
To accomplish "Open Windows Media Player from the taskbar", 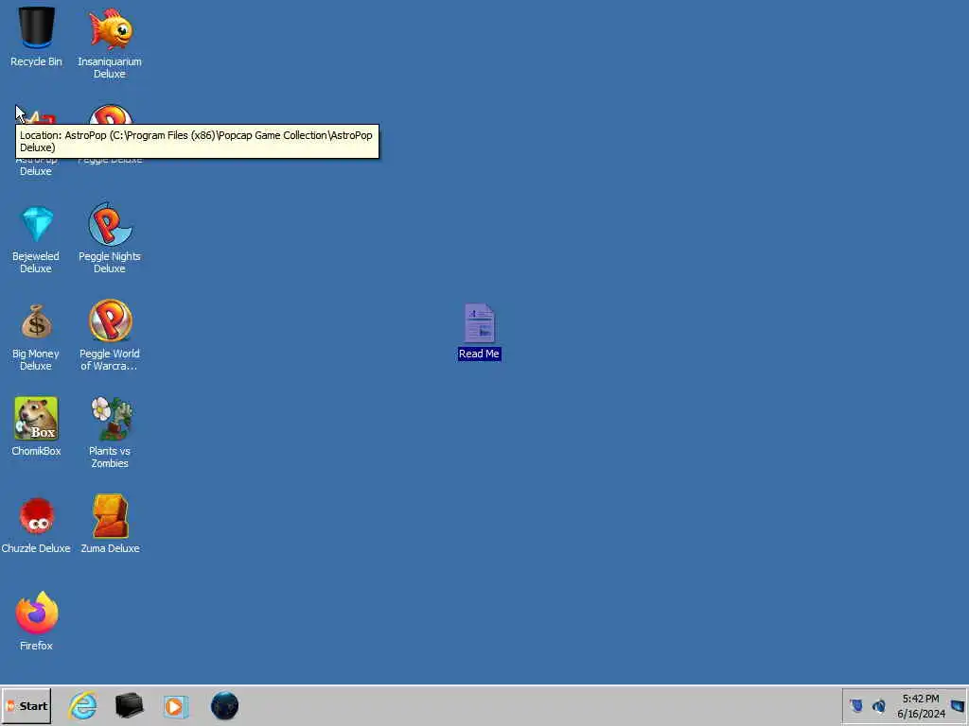I will [x=175, y=706].
